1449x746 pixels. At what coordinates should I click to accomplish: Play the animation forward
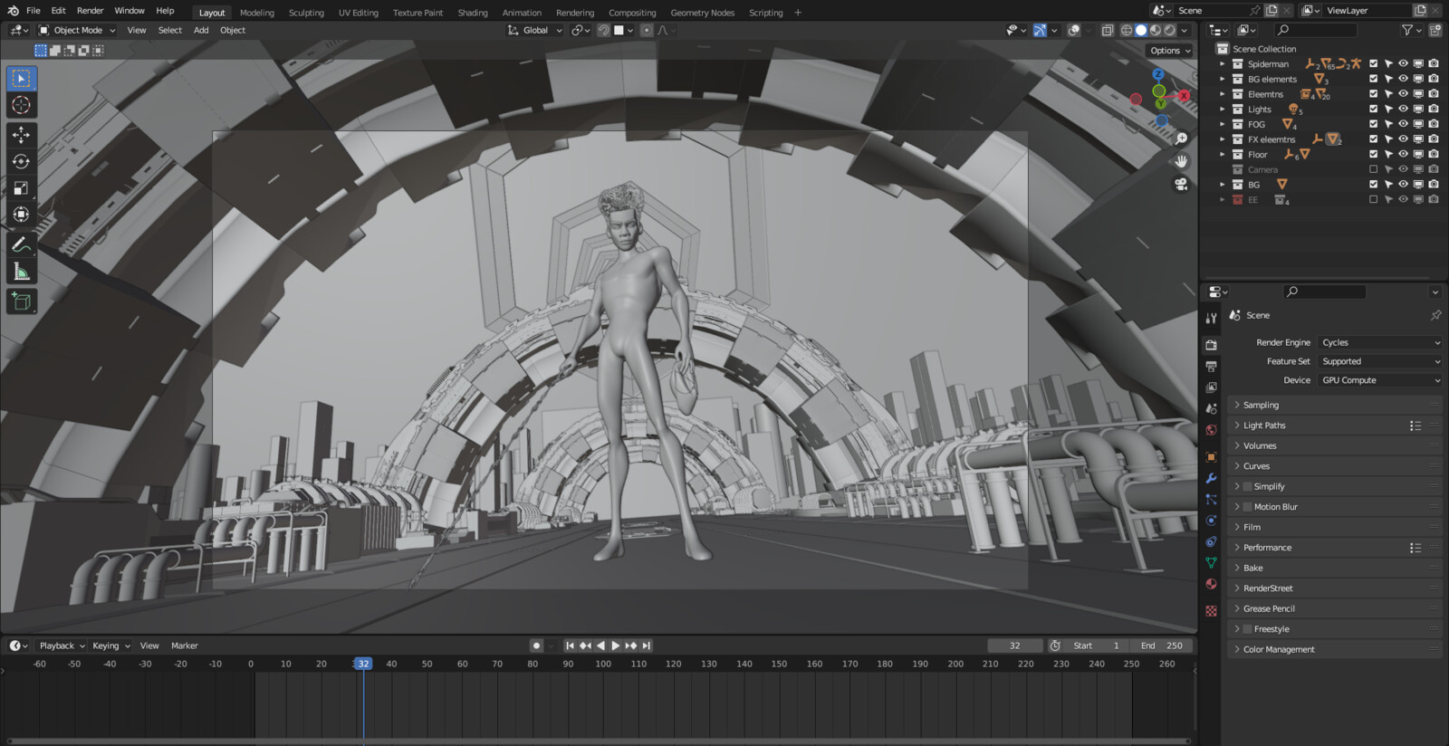616,646
